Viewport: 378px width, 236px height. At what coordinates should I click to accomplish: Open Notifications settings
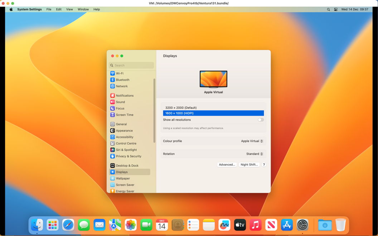coord(126,95)
